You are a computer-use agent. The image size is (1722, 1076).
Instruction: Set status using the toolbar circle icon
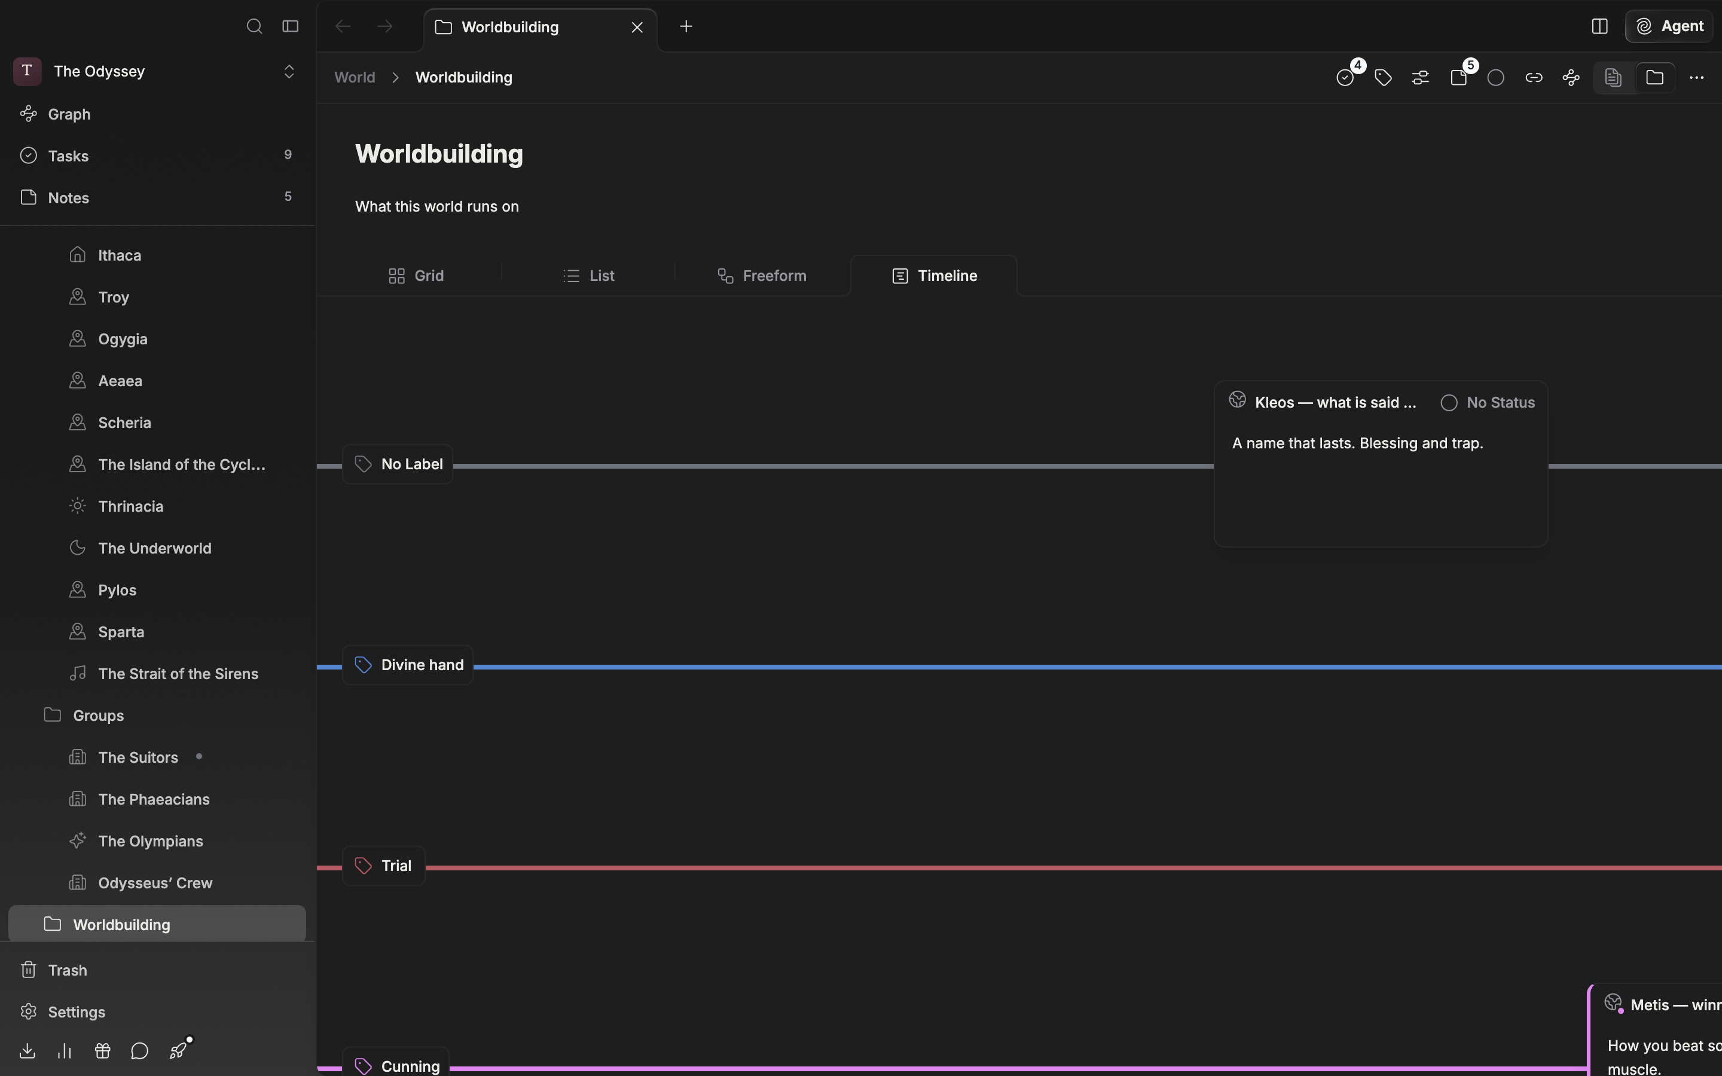[x=1496, y=78]
